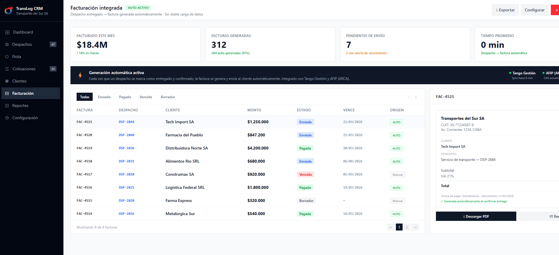559x255 pixels.
Task: Go to page 2 of invoices
Action: (407, 227)
